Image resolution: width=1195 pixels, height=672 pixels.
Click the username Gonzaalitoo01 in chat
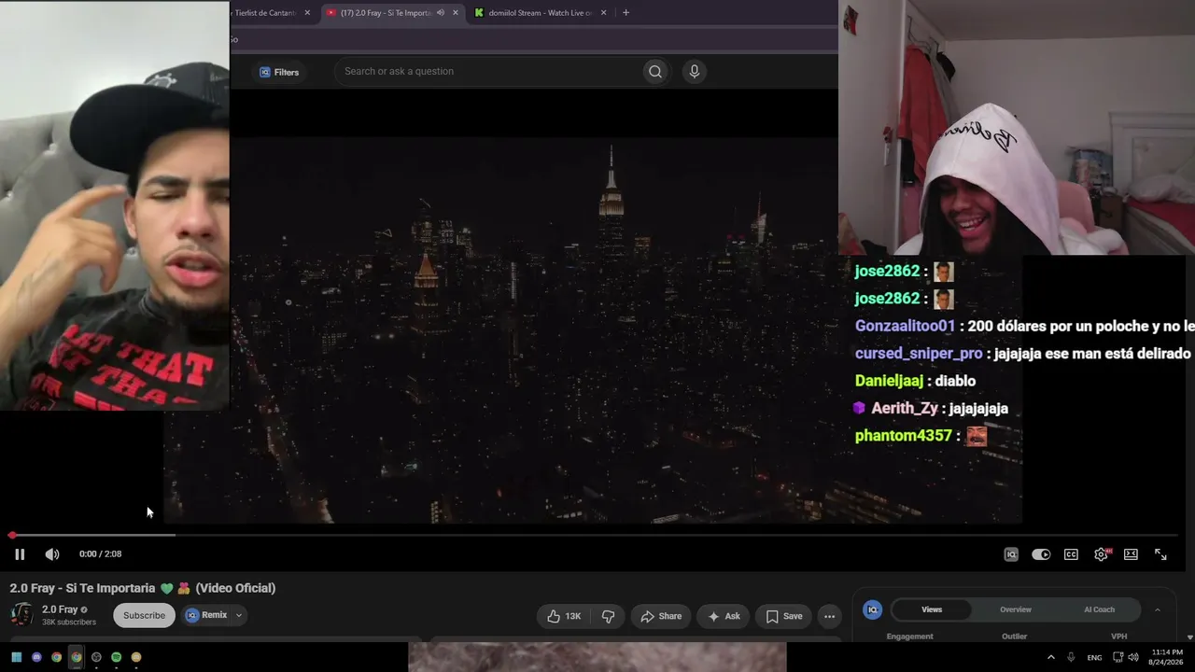click(x=905, y=327)
